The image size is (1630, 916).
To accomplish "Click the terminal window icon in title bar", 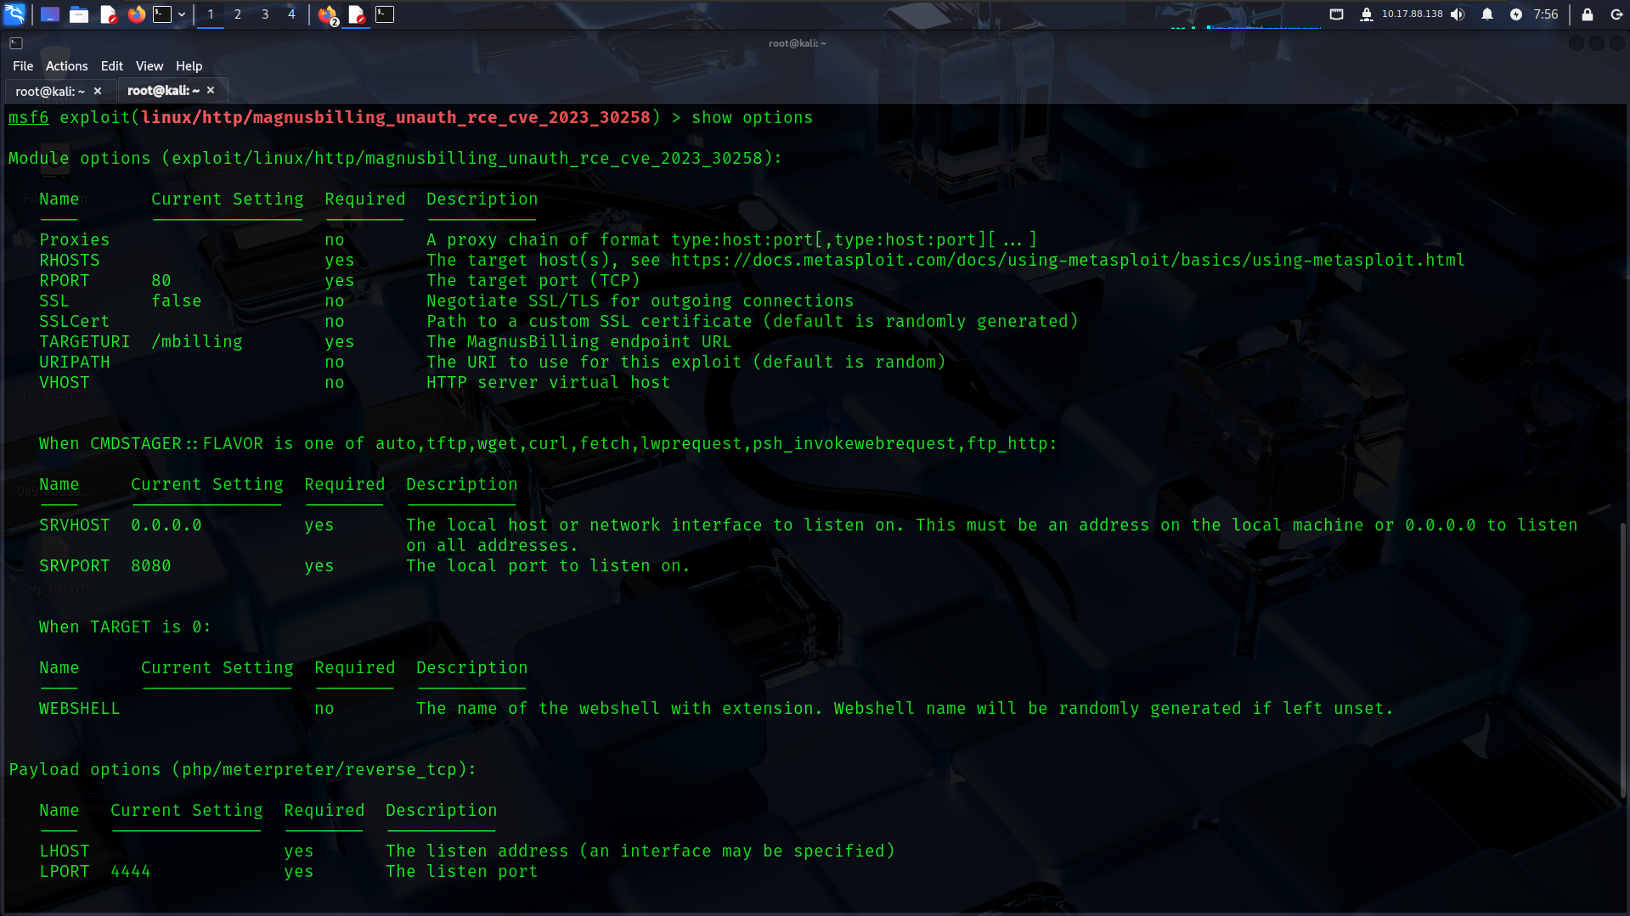I will tap(16, 43).
